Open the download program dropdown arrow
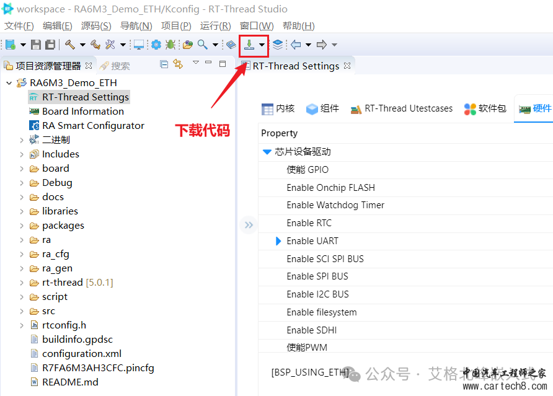The image size is (553, 396). pyautogui.click(x=262, y=45)
